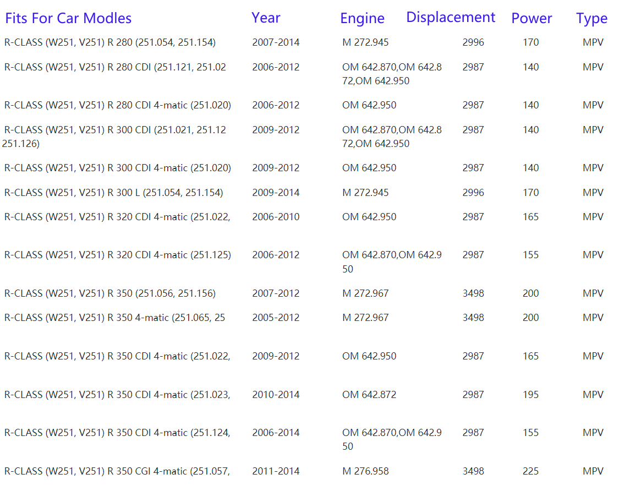Click MPV type in OM 642.872 row
Image resolution: width=619 pixels, height=485 pixels.
point(593,395)
